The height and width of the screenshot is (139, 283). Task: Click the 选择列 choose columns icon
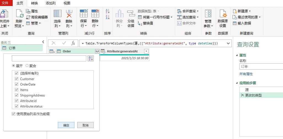[x=58, y=13]
